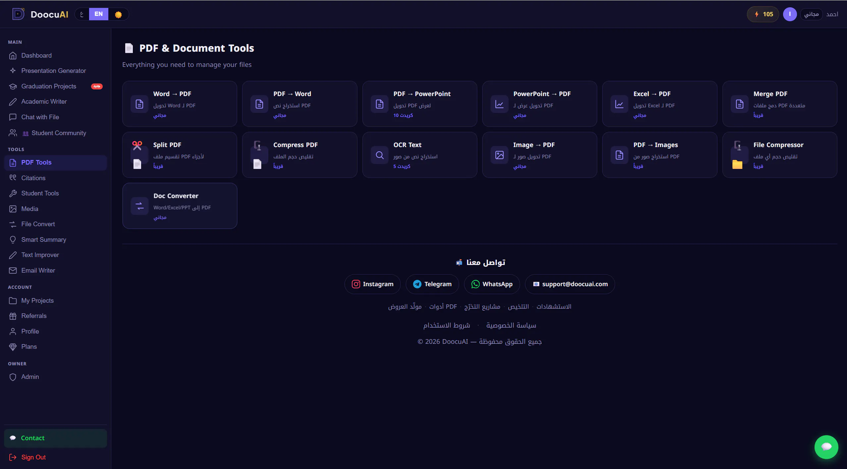Click the Admin shield icon
This screenshot has height=469, width=847.
[x=13, y=377]
